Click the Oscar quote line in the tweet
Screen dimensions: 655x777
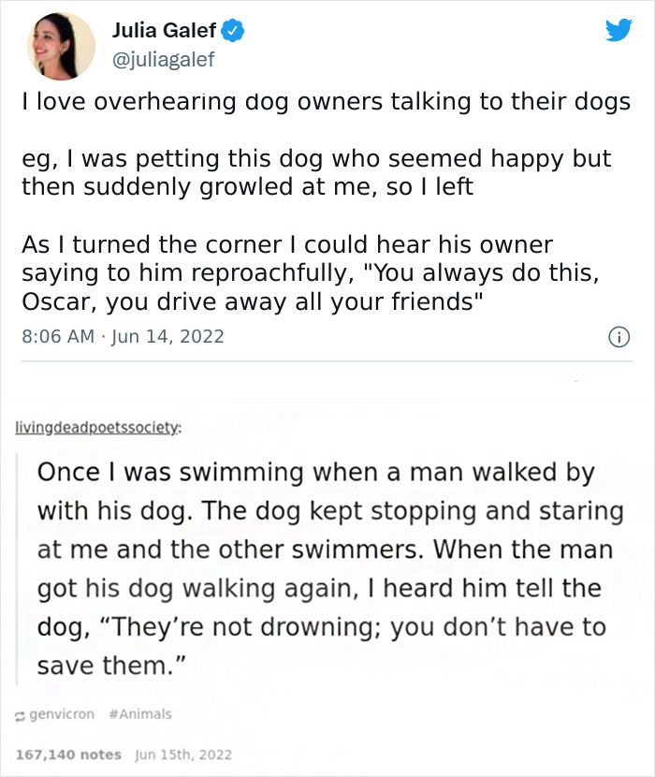[253, 302]
